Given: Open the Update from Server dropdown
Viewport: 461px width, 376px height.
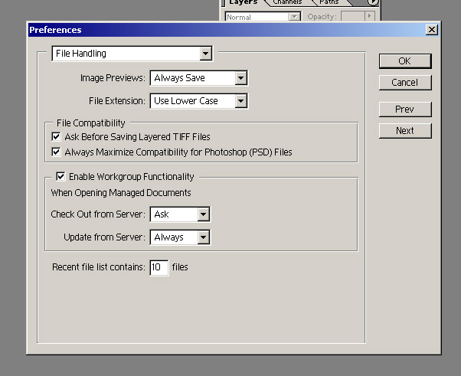Looking at the screenshot, I should point(180,237).
